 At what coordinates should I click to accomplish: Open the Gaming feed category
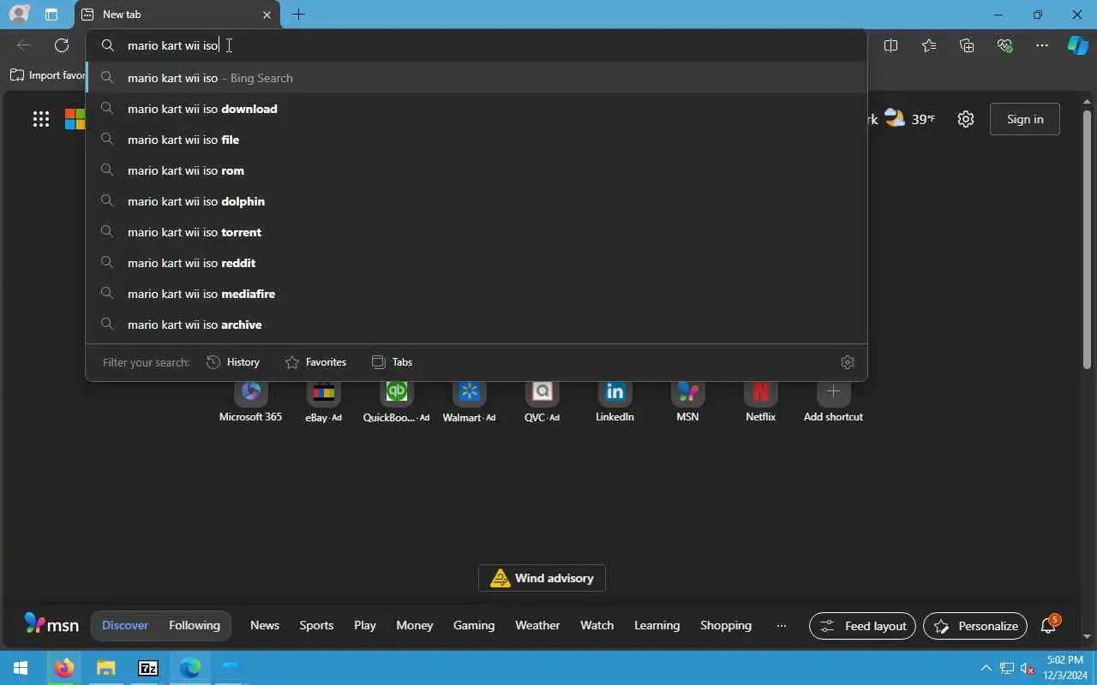[474, 625]
